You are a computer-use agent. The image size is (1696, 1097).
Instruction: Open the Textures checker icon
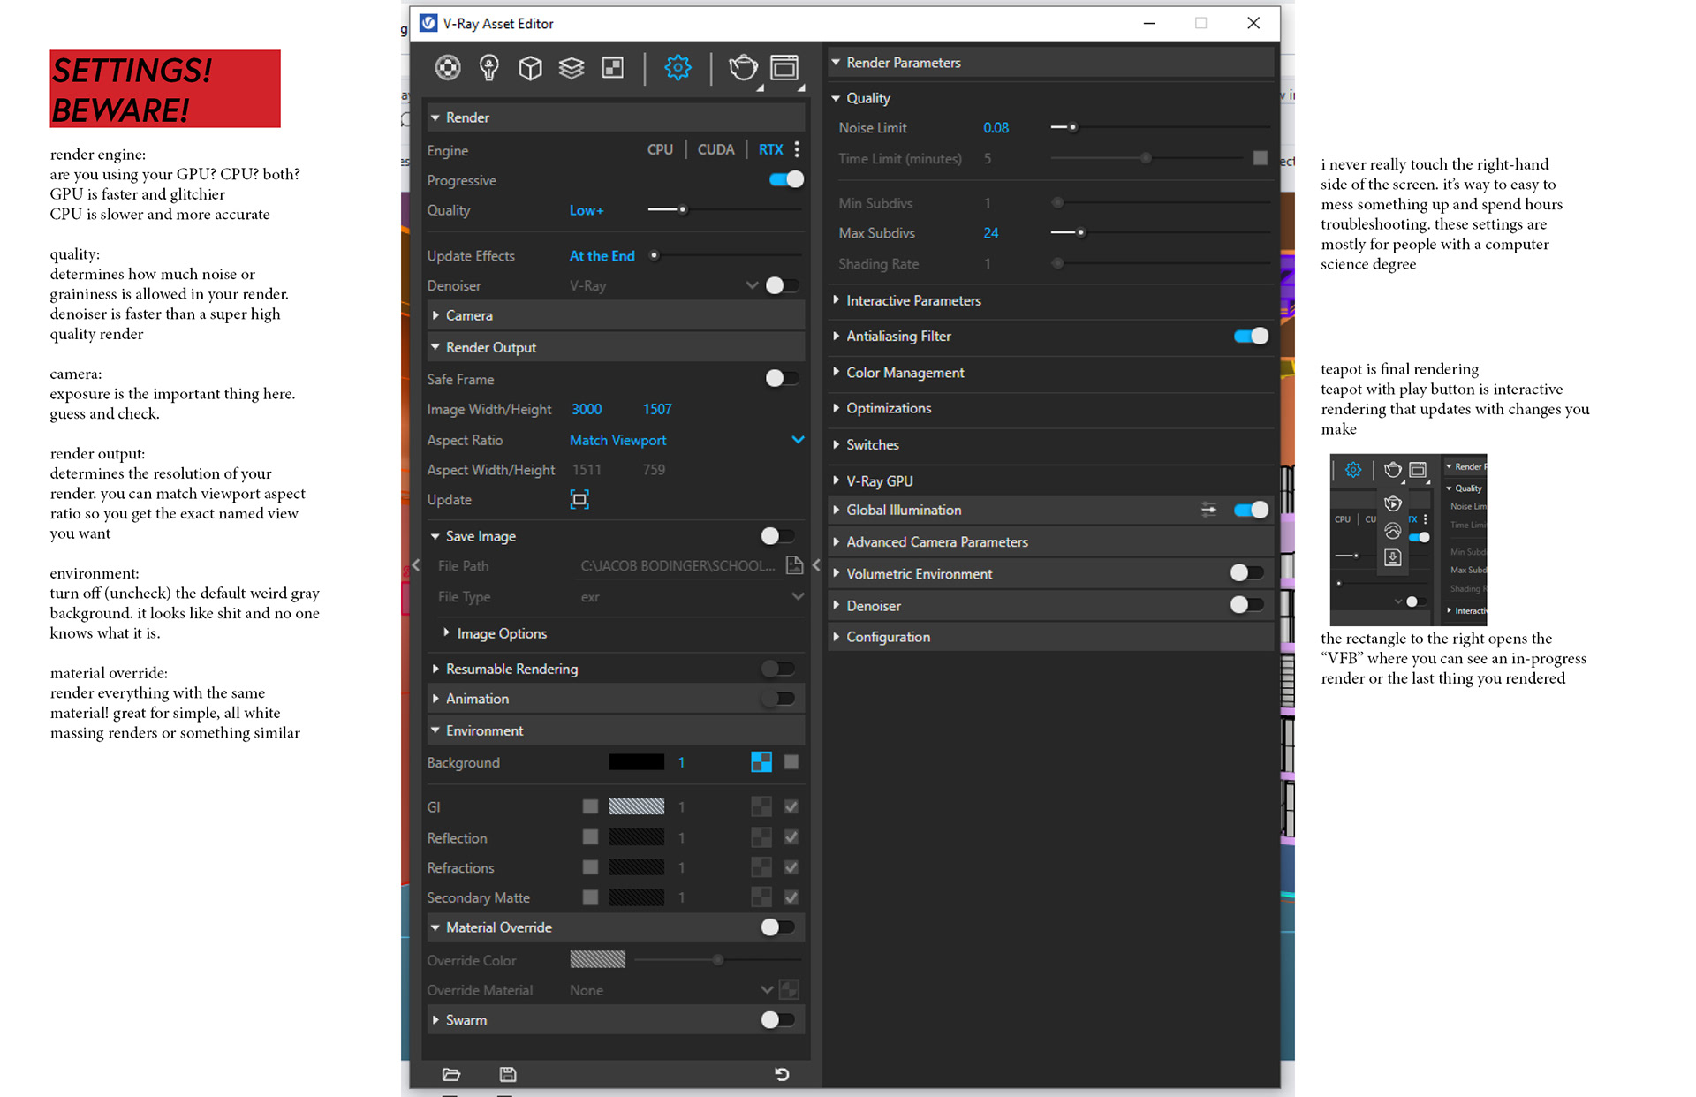[x=612, y=68]
